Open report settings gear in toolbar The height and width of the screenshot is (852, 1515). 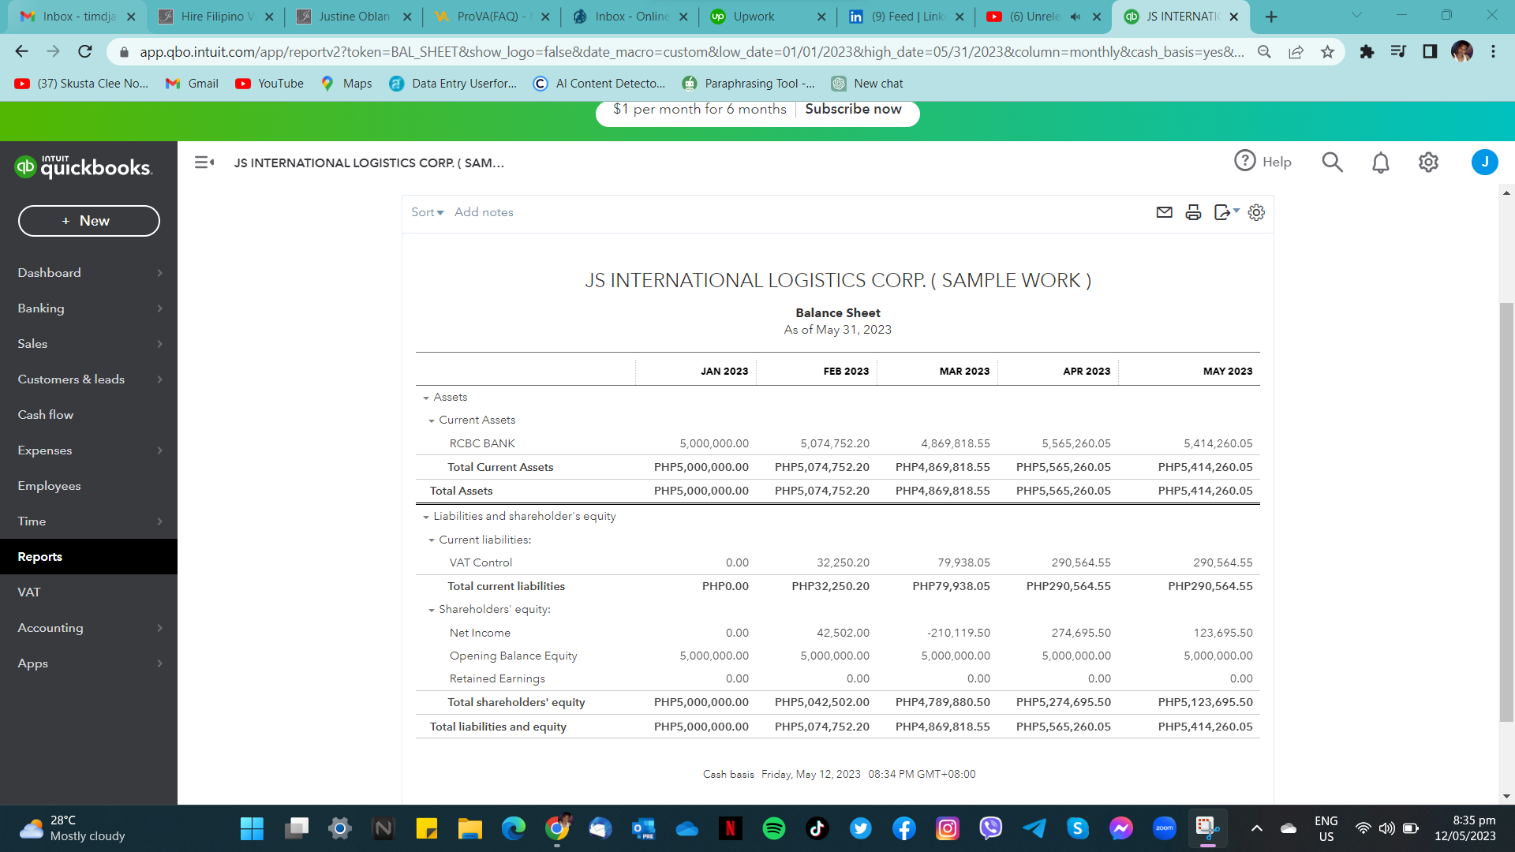click(1256, 212)
